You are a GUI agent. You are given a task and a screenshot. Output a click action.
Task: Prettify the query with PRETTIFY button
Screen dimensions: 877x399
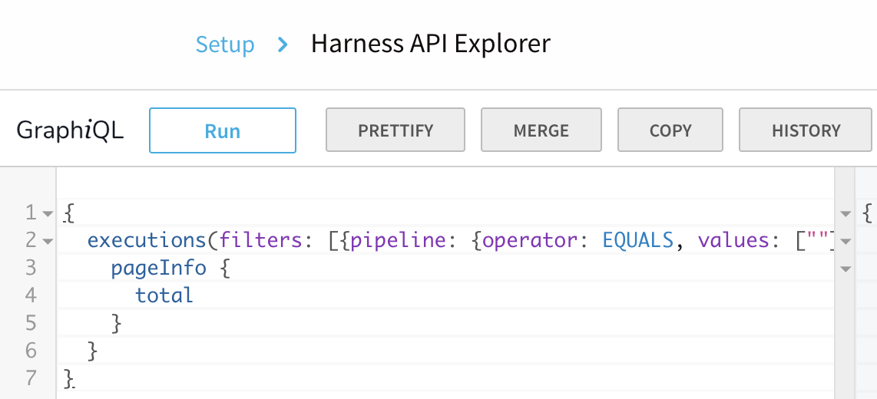click(395, 130)
